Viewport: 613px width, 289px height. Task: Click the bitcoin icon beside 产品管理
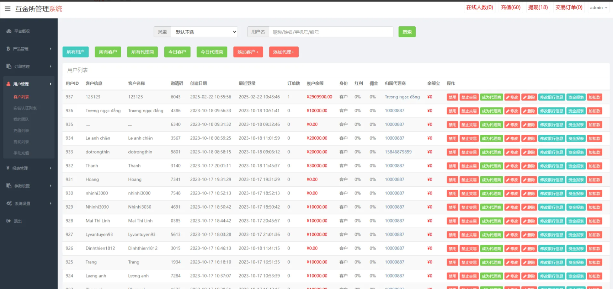click(8, 49)
